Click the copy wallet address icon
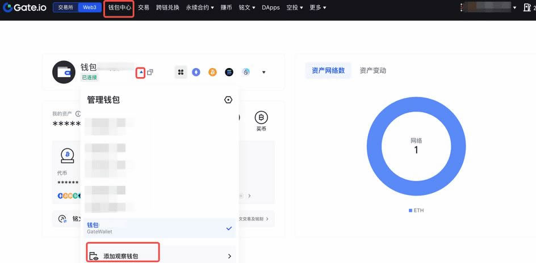This screenshot has height=263, width=536. (150, 73)
